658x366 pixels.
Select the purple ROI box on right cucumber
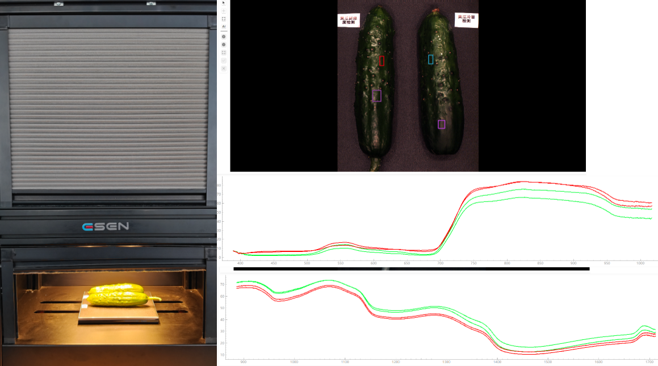(441, 124)
